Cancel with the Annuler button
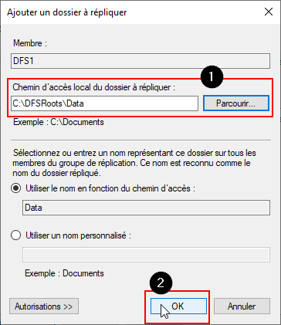 click(242, 306)
